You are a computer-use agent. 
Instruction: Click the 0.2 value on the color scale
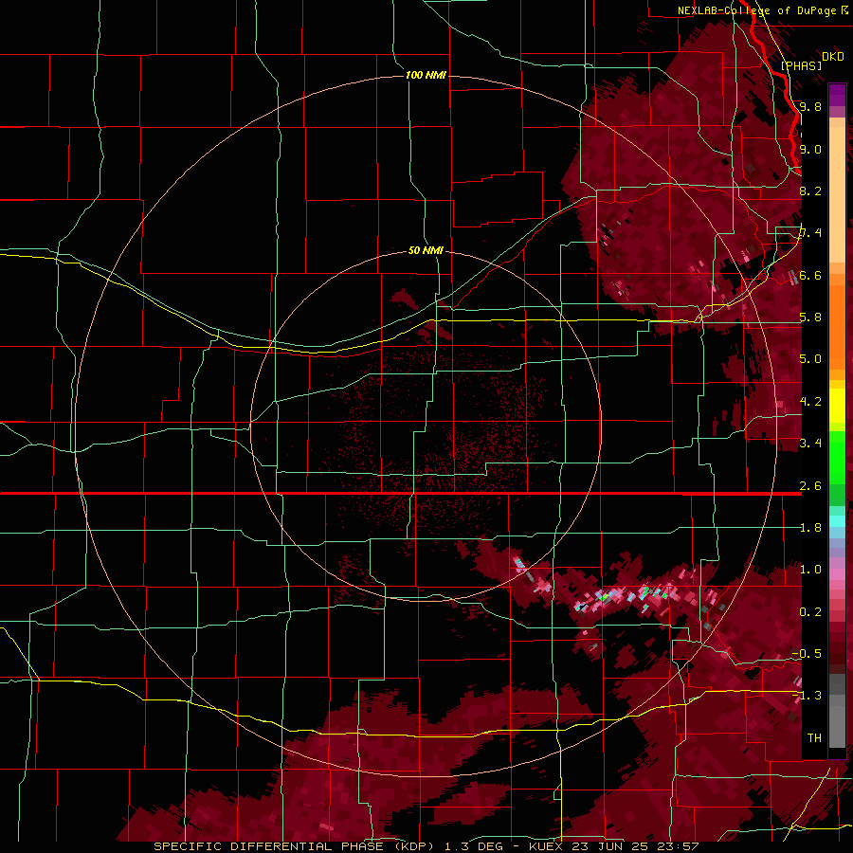(x=810, y=612)
